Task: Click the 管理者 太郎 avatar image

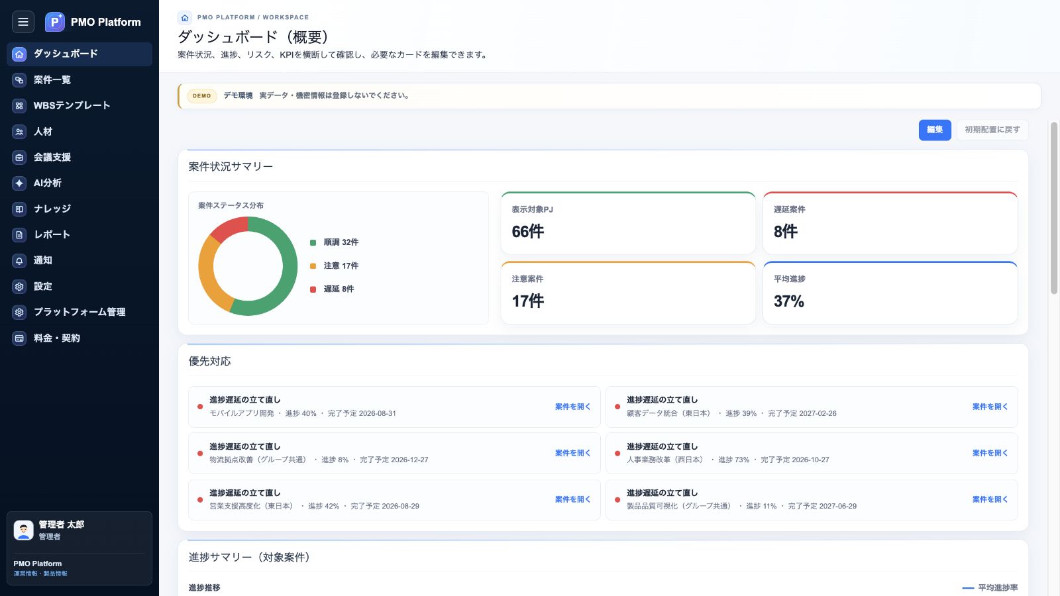Action: tap(24, 530)
